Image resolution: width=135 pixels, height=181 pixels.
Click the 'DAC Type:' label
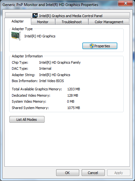(20, 68)
